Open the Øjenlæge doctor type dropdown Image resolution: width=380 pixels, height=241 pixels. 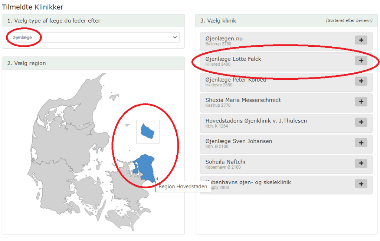[x=93, y=37]
